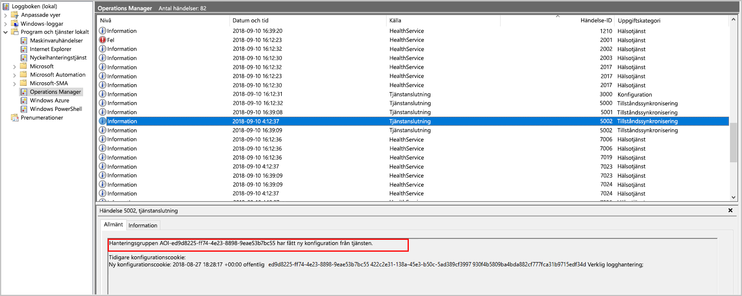Select event 1210 row at 16:39:20
This screenshot has width=742, height=296.
413,31
